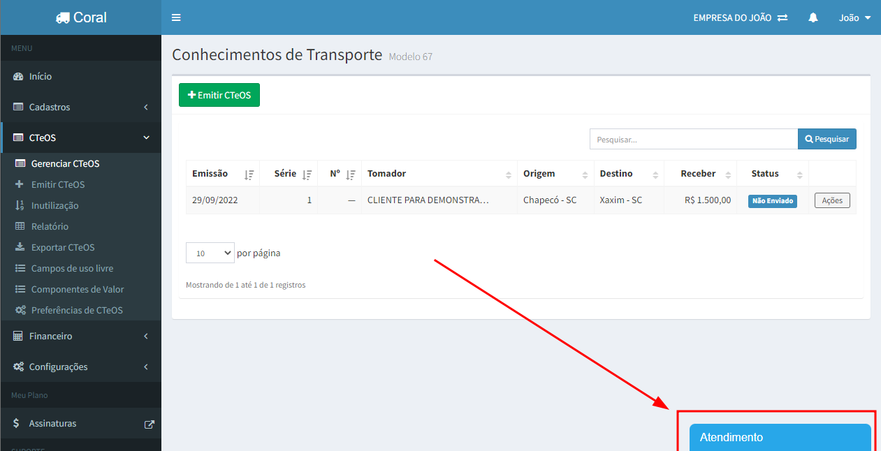Expand the Financeiro sidebar menu
The image size is (881, 451).
pyautogui.click(x=80, y=336)
